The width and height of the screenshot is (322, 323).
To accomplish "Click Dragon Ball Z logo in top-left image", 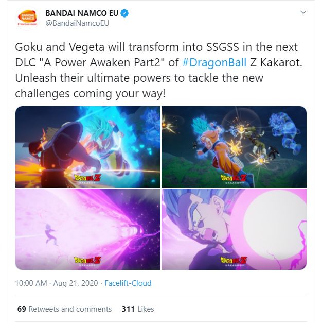I will (x=87, y=179).
